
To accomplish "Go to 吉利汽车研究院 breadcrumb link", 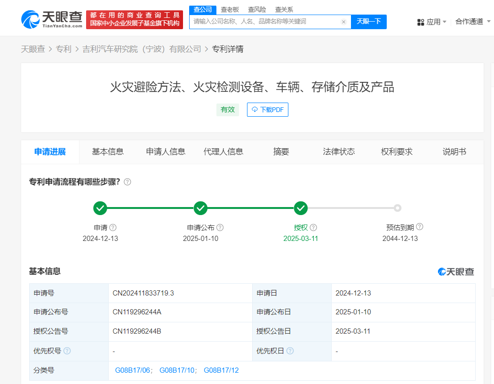I will pyautogui.click(x=142, y=49).
